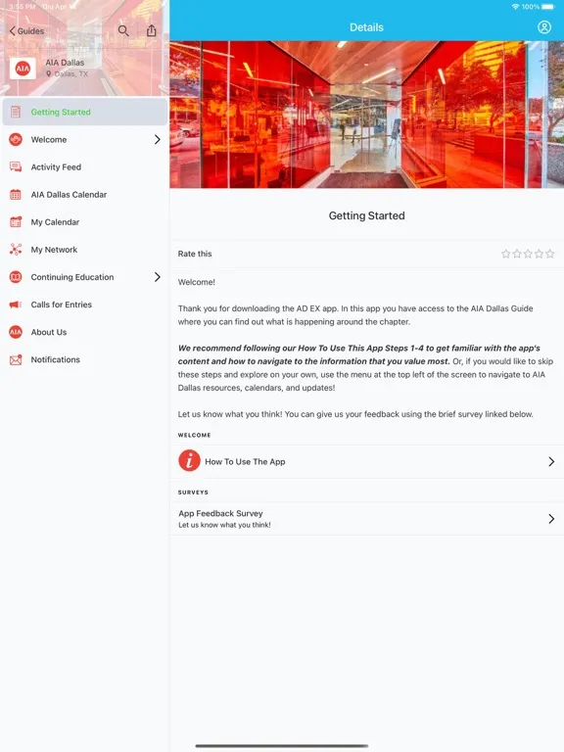Tap the Dallas, TX location label
This screenshot has width=564, height=752.
click(68, 73)
